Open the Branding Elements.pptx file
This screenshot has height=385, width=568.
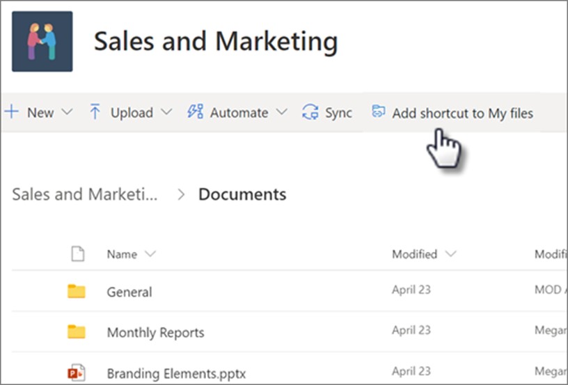click(176, 373)
